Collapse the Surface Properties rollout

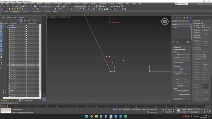point(180,50)
